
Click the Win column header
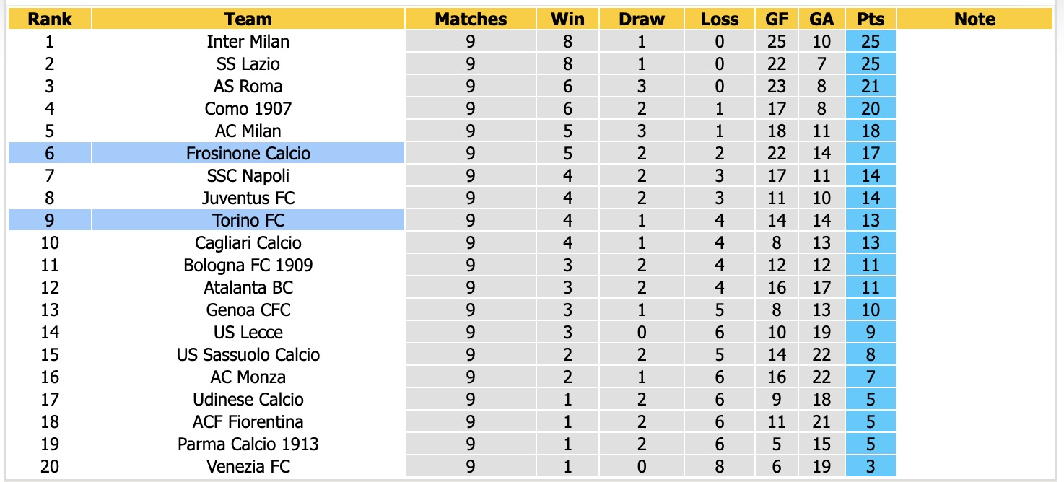pos(567,19)
